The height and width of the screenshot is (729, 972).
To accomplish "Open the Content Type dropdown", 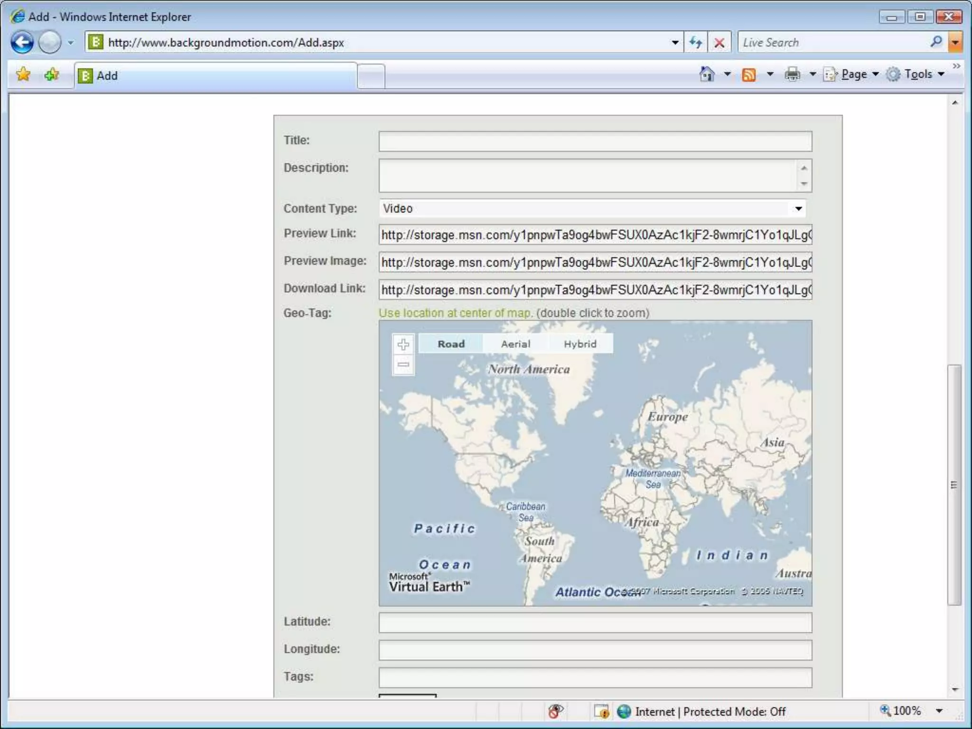I will coord(593,208).
